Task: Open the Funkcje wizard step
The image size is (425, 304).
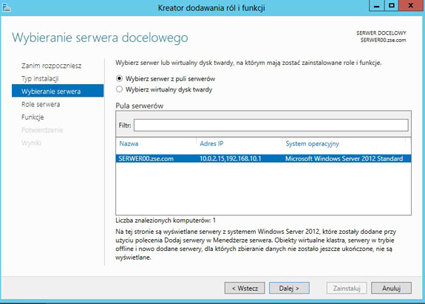Action: [33, 117]
